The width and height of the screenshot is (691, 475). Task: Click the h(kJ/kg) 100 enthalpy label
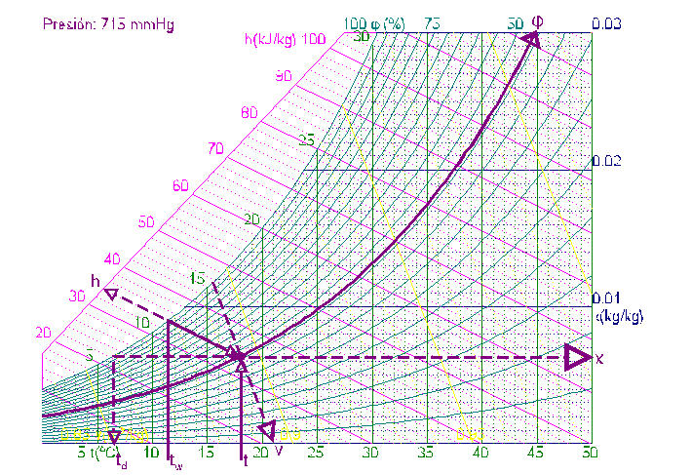[284, 39]
